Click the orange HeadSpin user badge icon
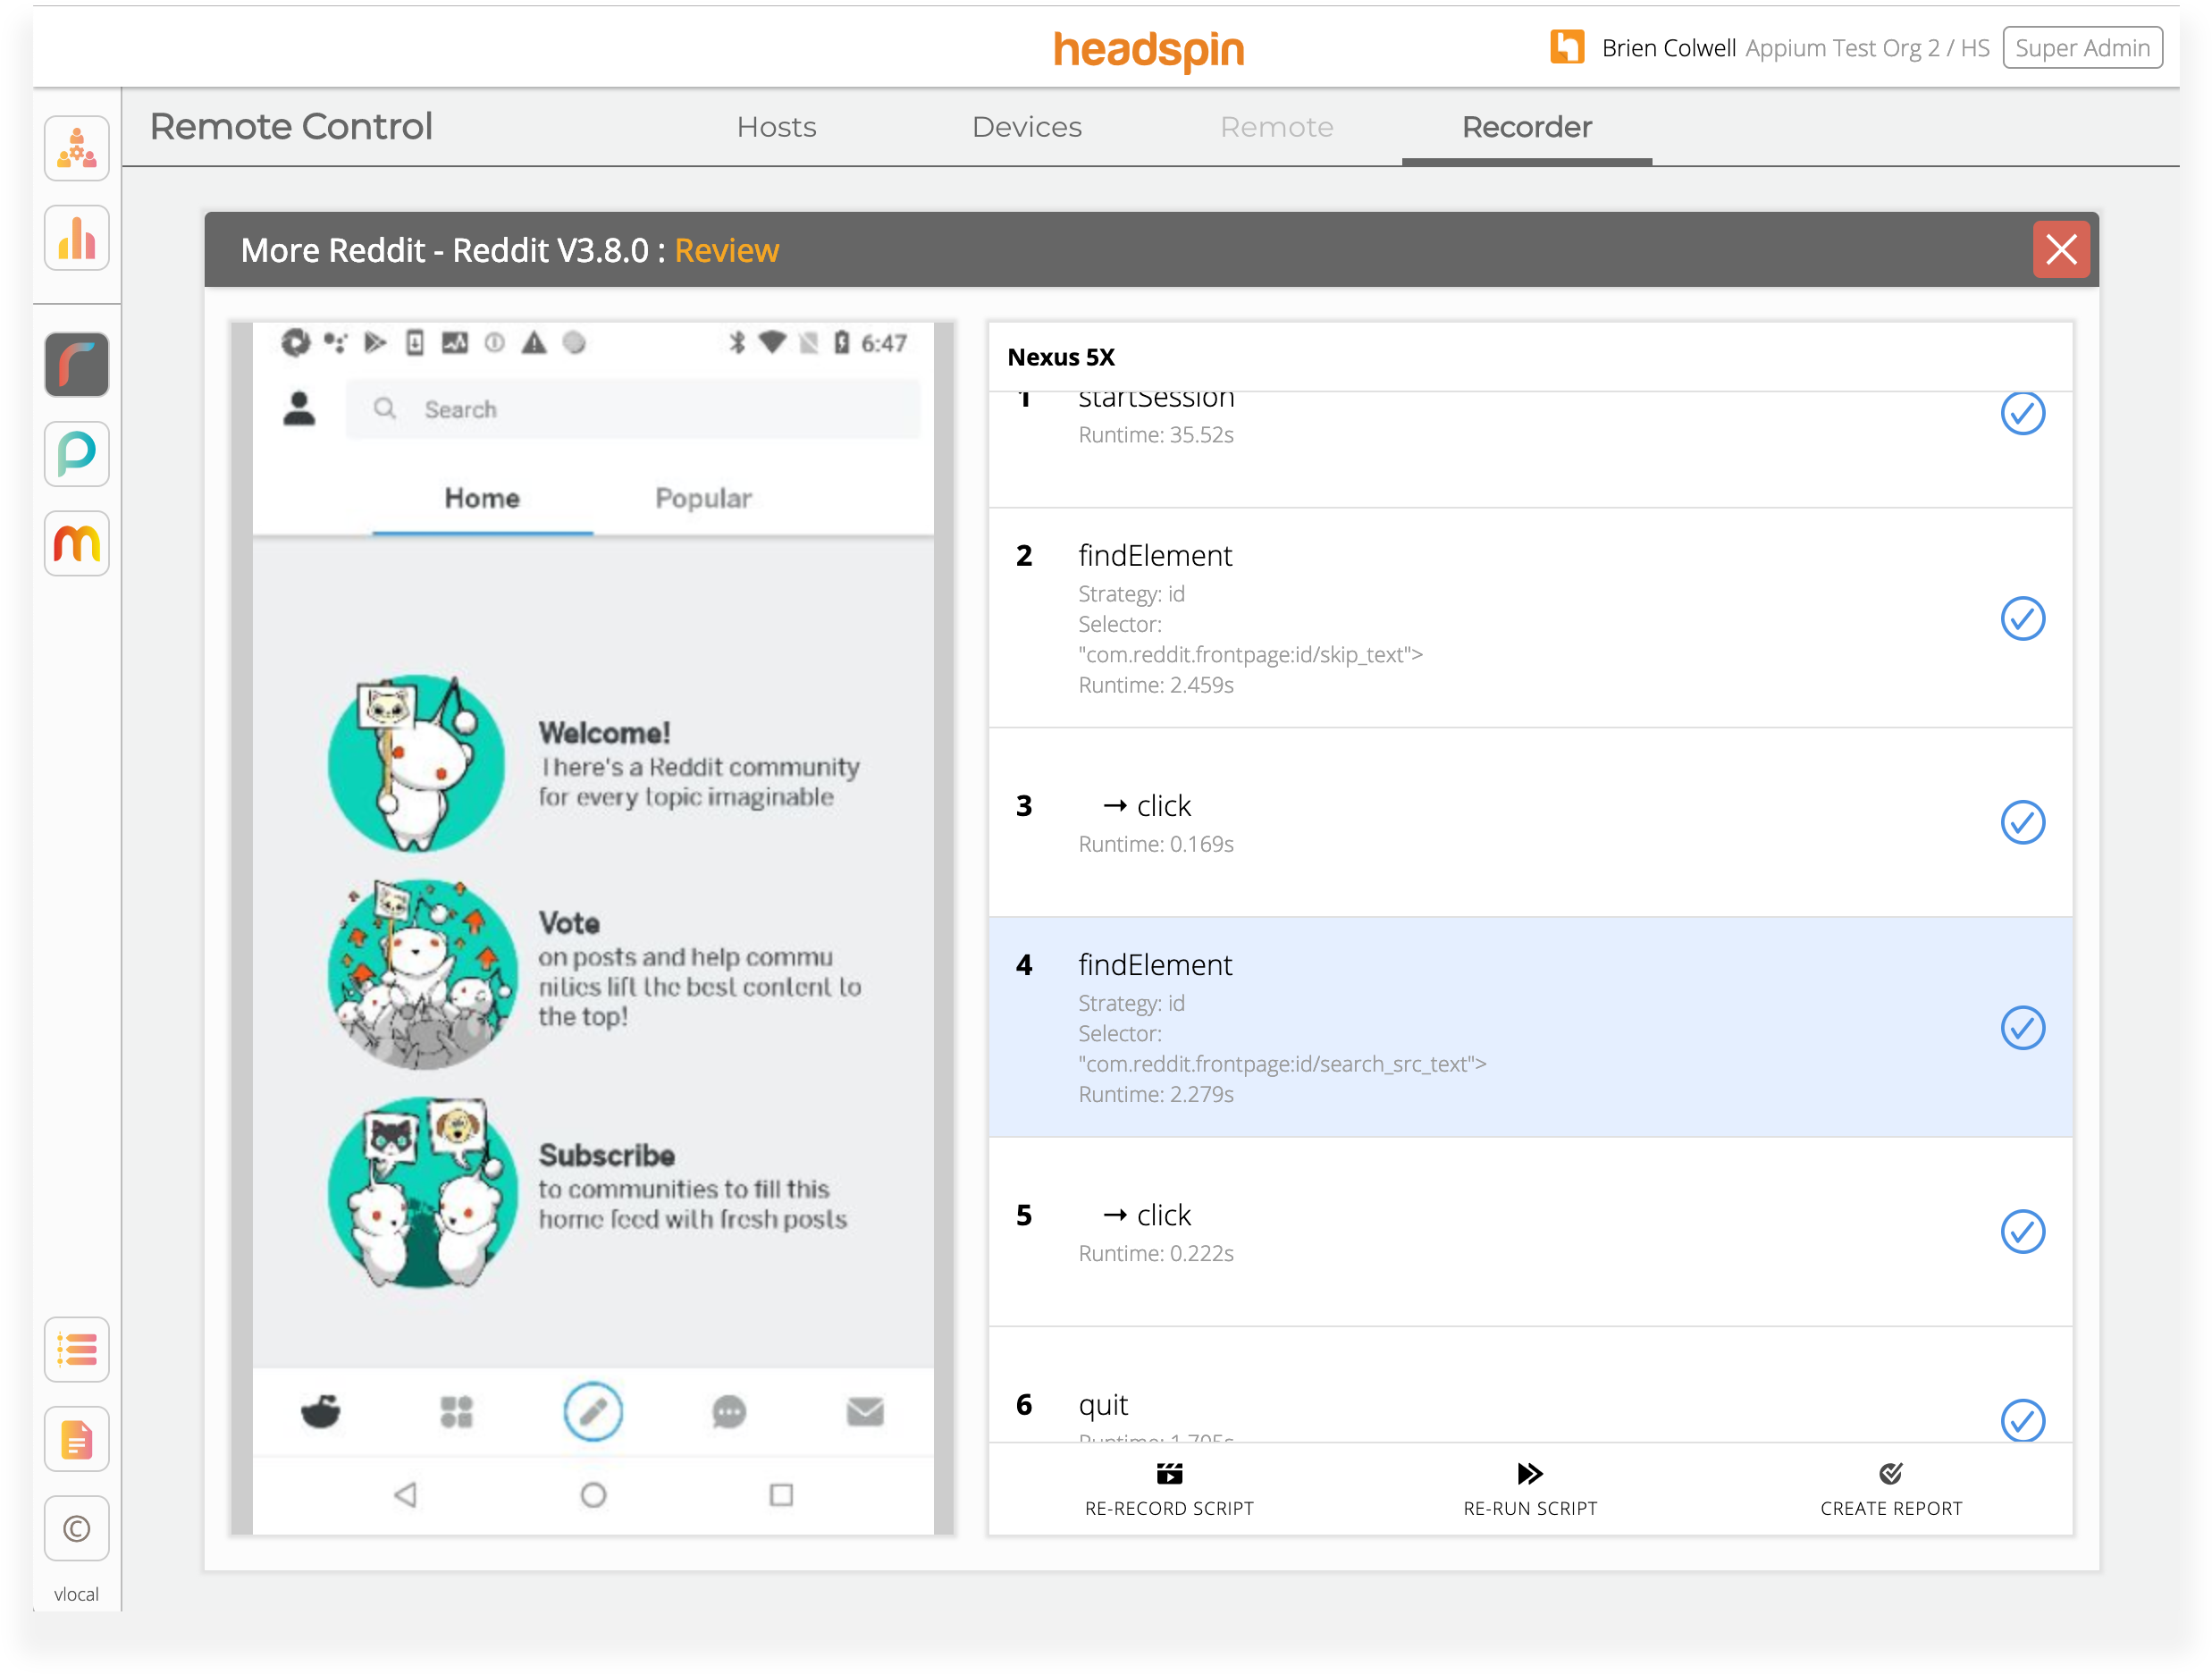 pos(1567,47)
